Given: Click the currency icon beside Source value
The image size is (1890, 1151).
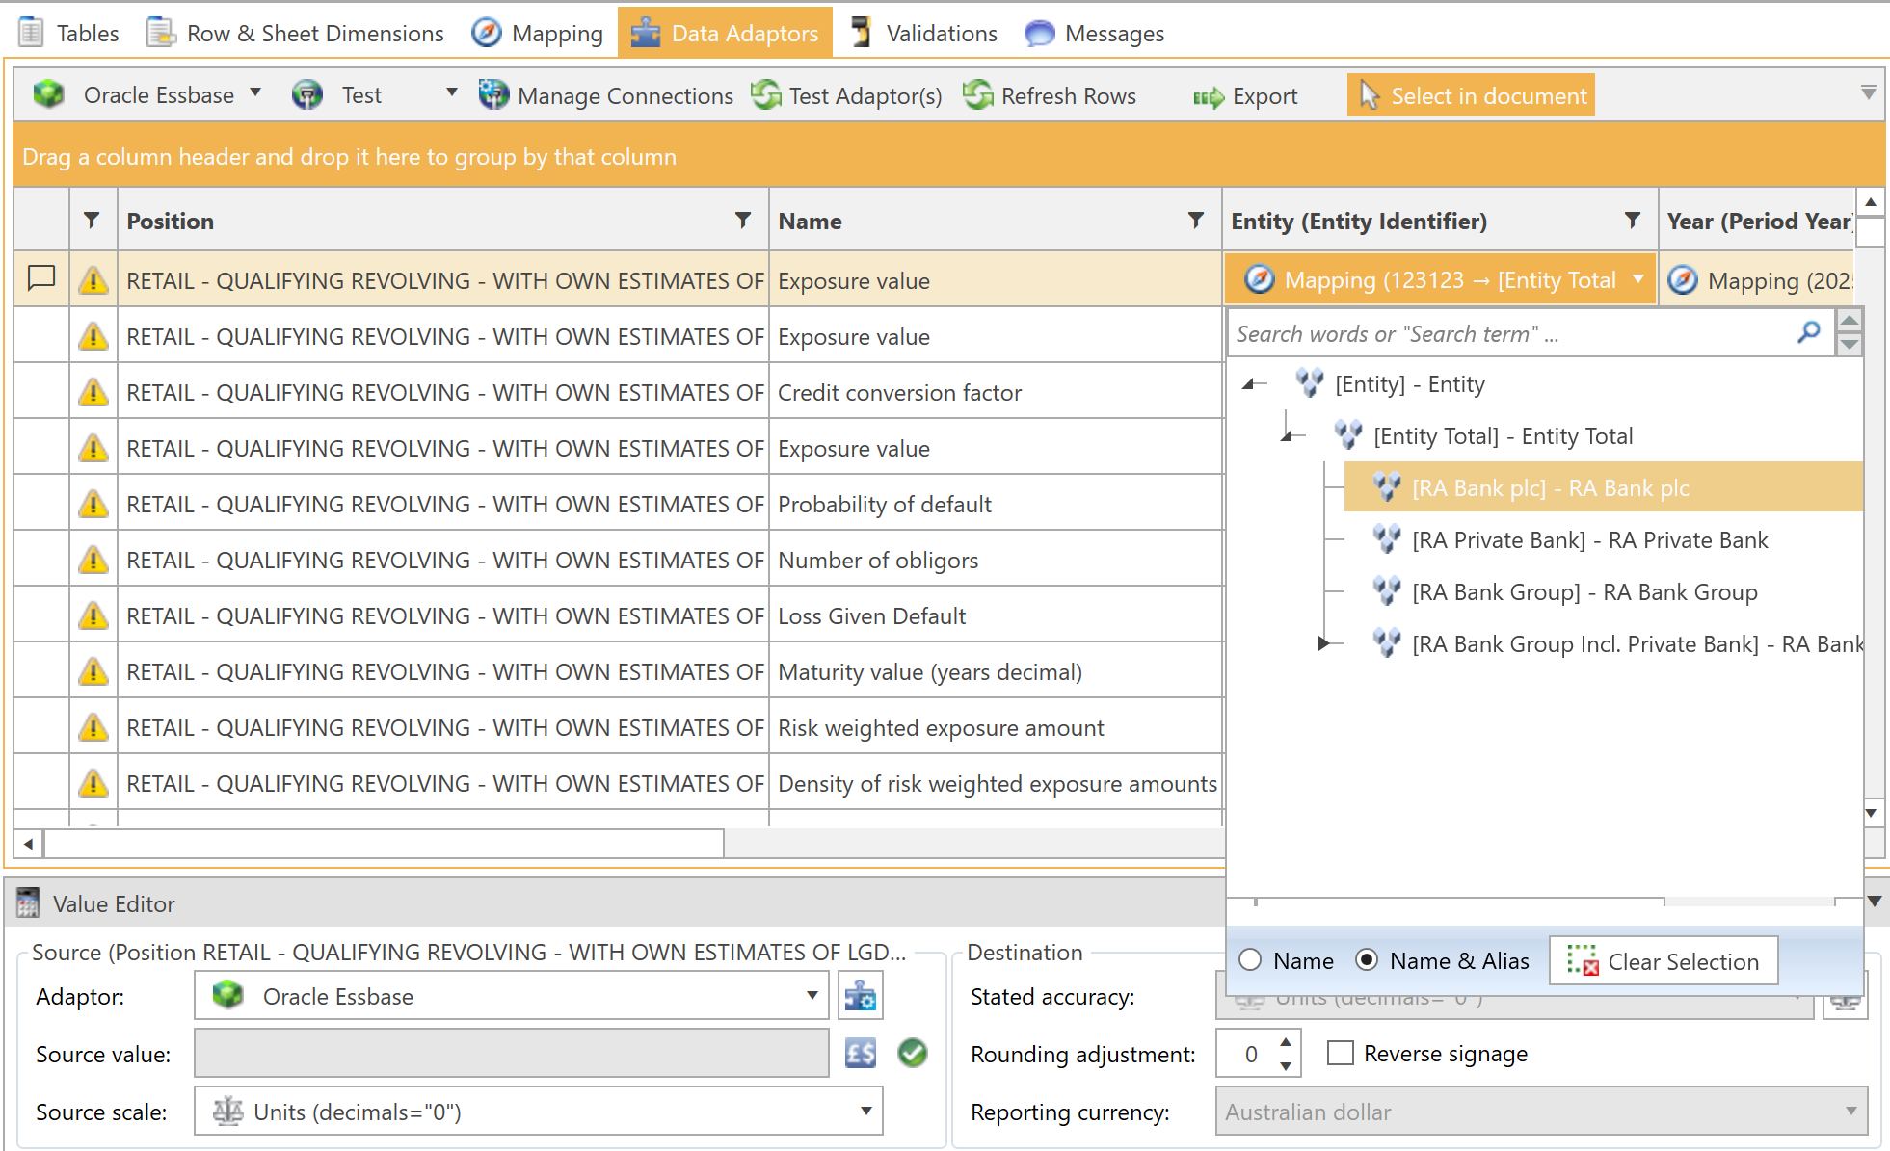Looking at the screenshot, I should click(861, 1054).
